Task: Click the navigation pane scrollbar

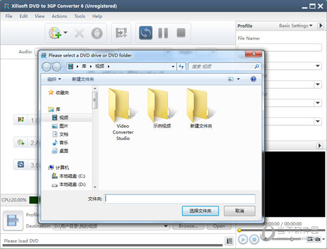Action: [x=95, y=100]
